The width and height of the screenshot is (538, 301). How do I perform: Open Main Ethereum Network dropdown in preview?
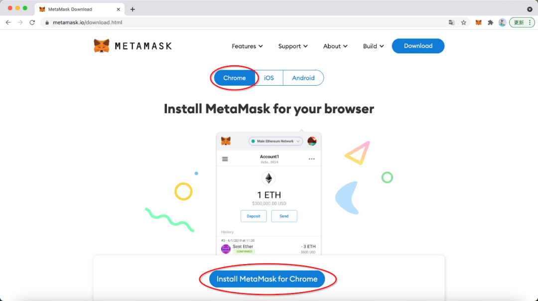[275, 141]
